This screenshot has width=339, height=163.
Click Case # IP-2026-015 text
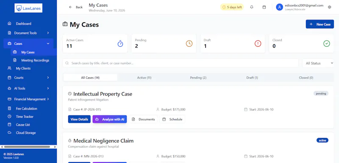tap(87, 110)
